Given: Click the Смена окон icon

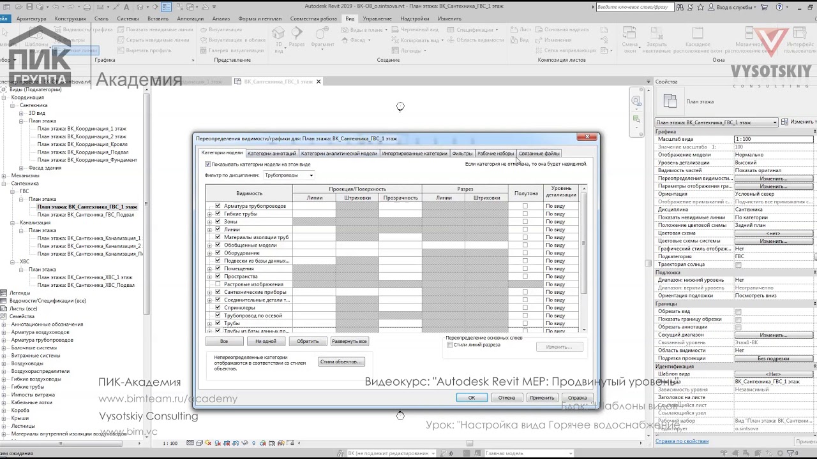Looking at the screenshot, I should [x=630, y=32].
